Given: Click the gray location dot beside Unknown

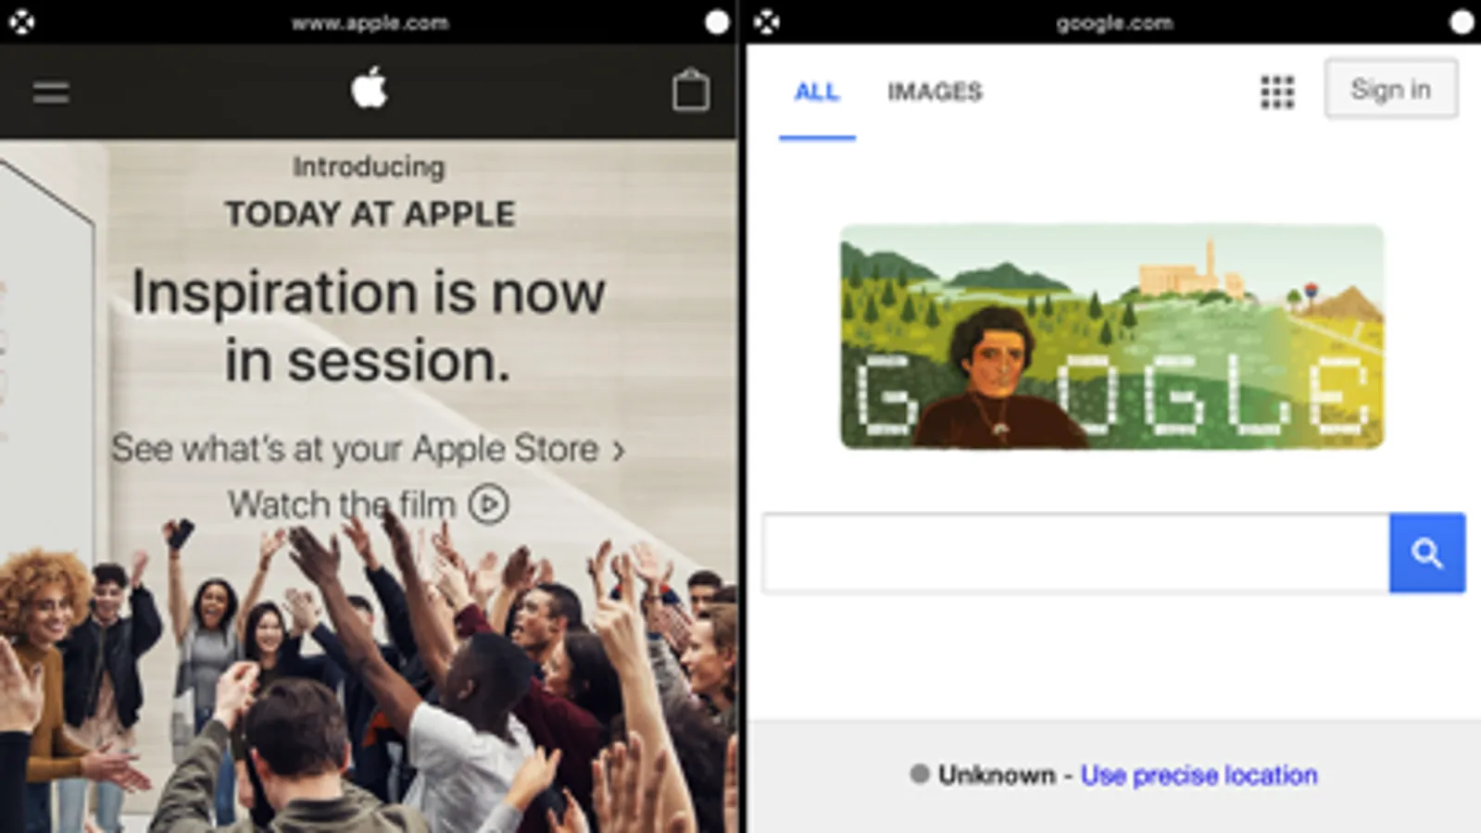Looking at the screenshot, I should [919, 774].
